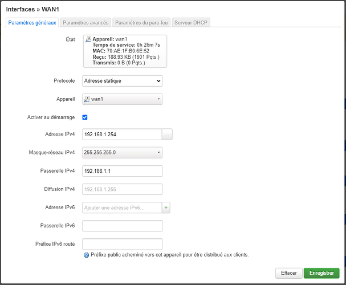346x285 pixels.
Task: Expand the Appareil wan1 dropdown
Action: pyautogui.click(x=123, y=99)
